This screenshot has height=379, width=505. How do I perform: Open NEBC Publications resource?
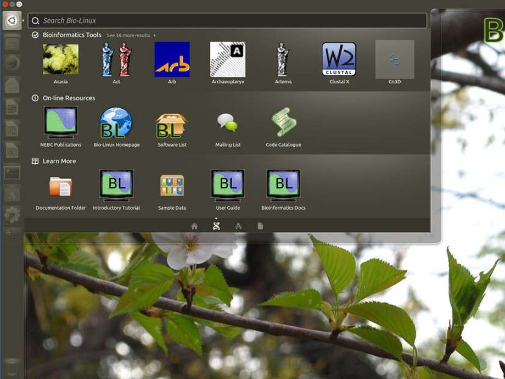tap(60, 127)
